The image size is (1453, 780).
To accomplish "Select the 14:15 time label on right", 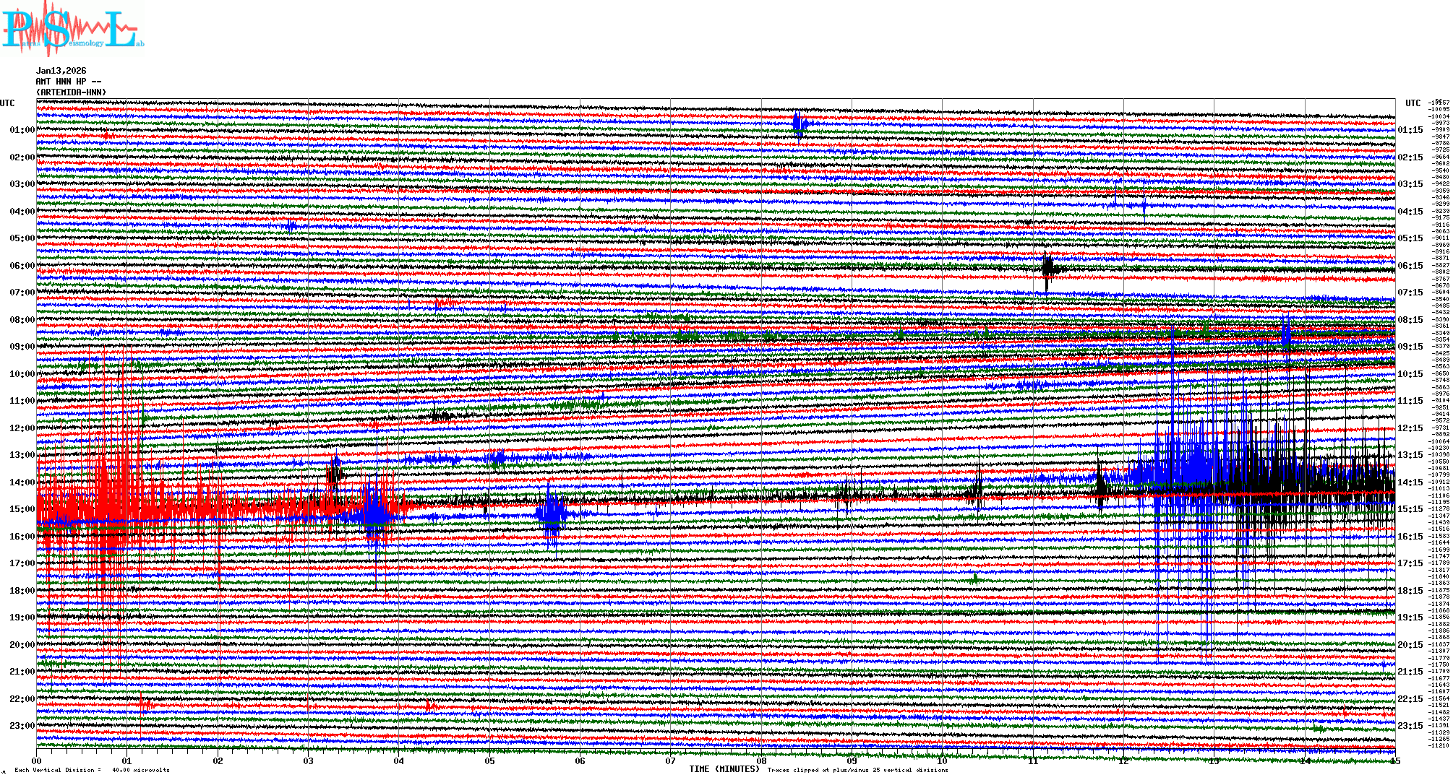I will click(x=1410, y=482).
